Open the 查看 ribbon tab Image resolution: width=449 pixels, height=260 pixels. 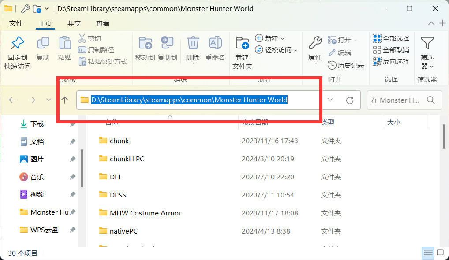[102, 23]
